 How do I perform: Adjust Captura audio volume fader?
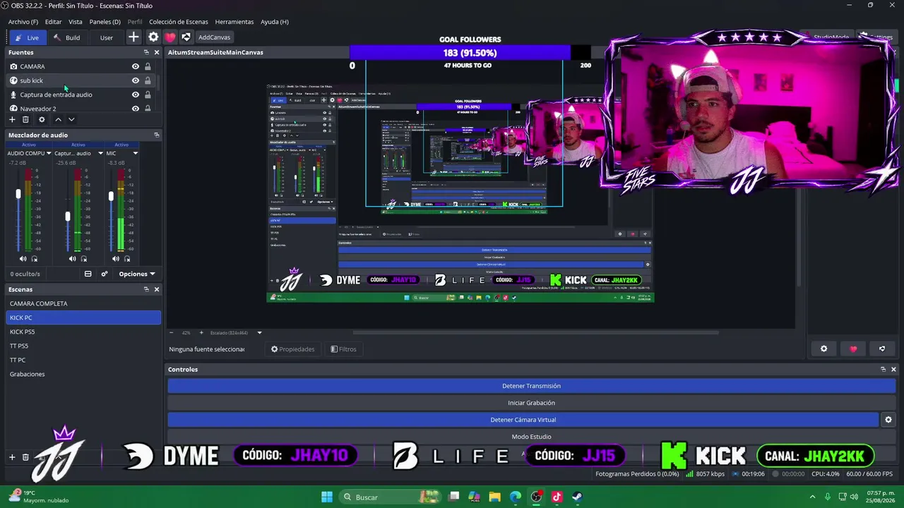[68, 217]
